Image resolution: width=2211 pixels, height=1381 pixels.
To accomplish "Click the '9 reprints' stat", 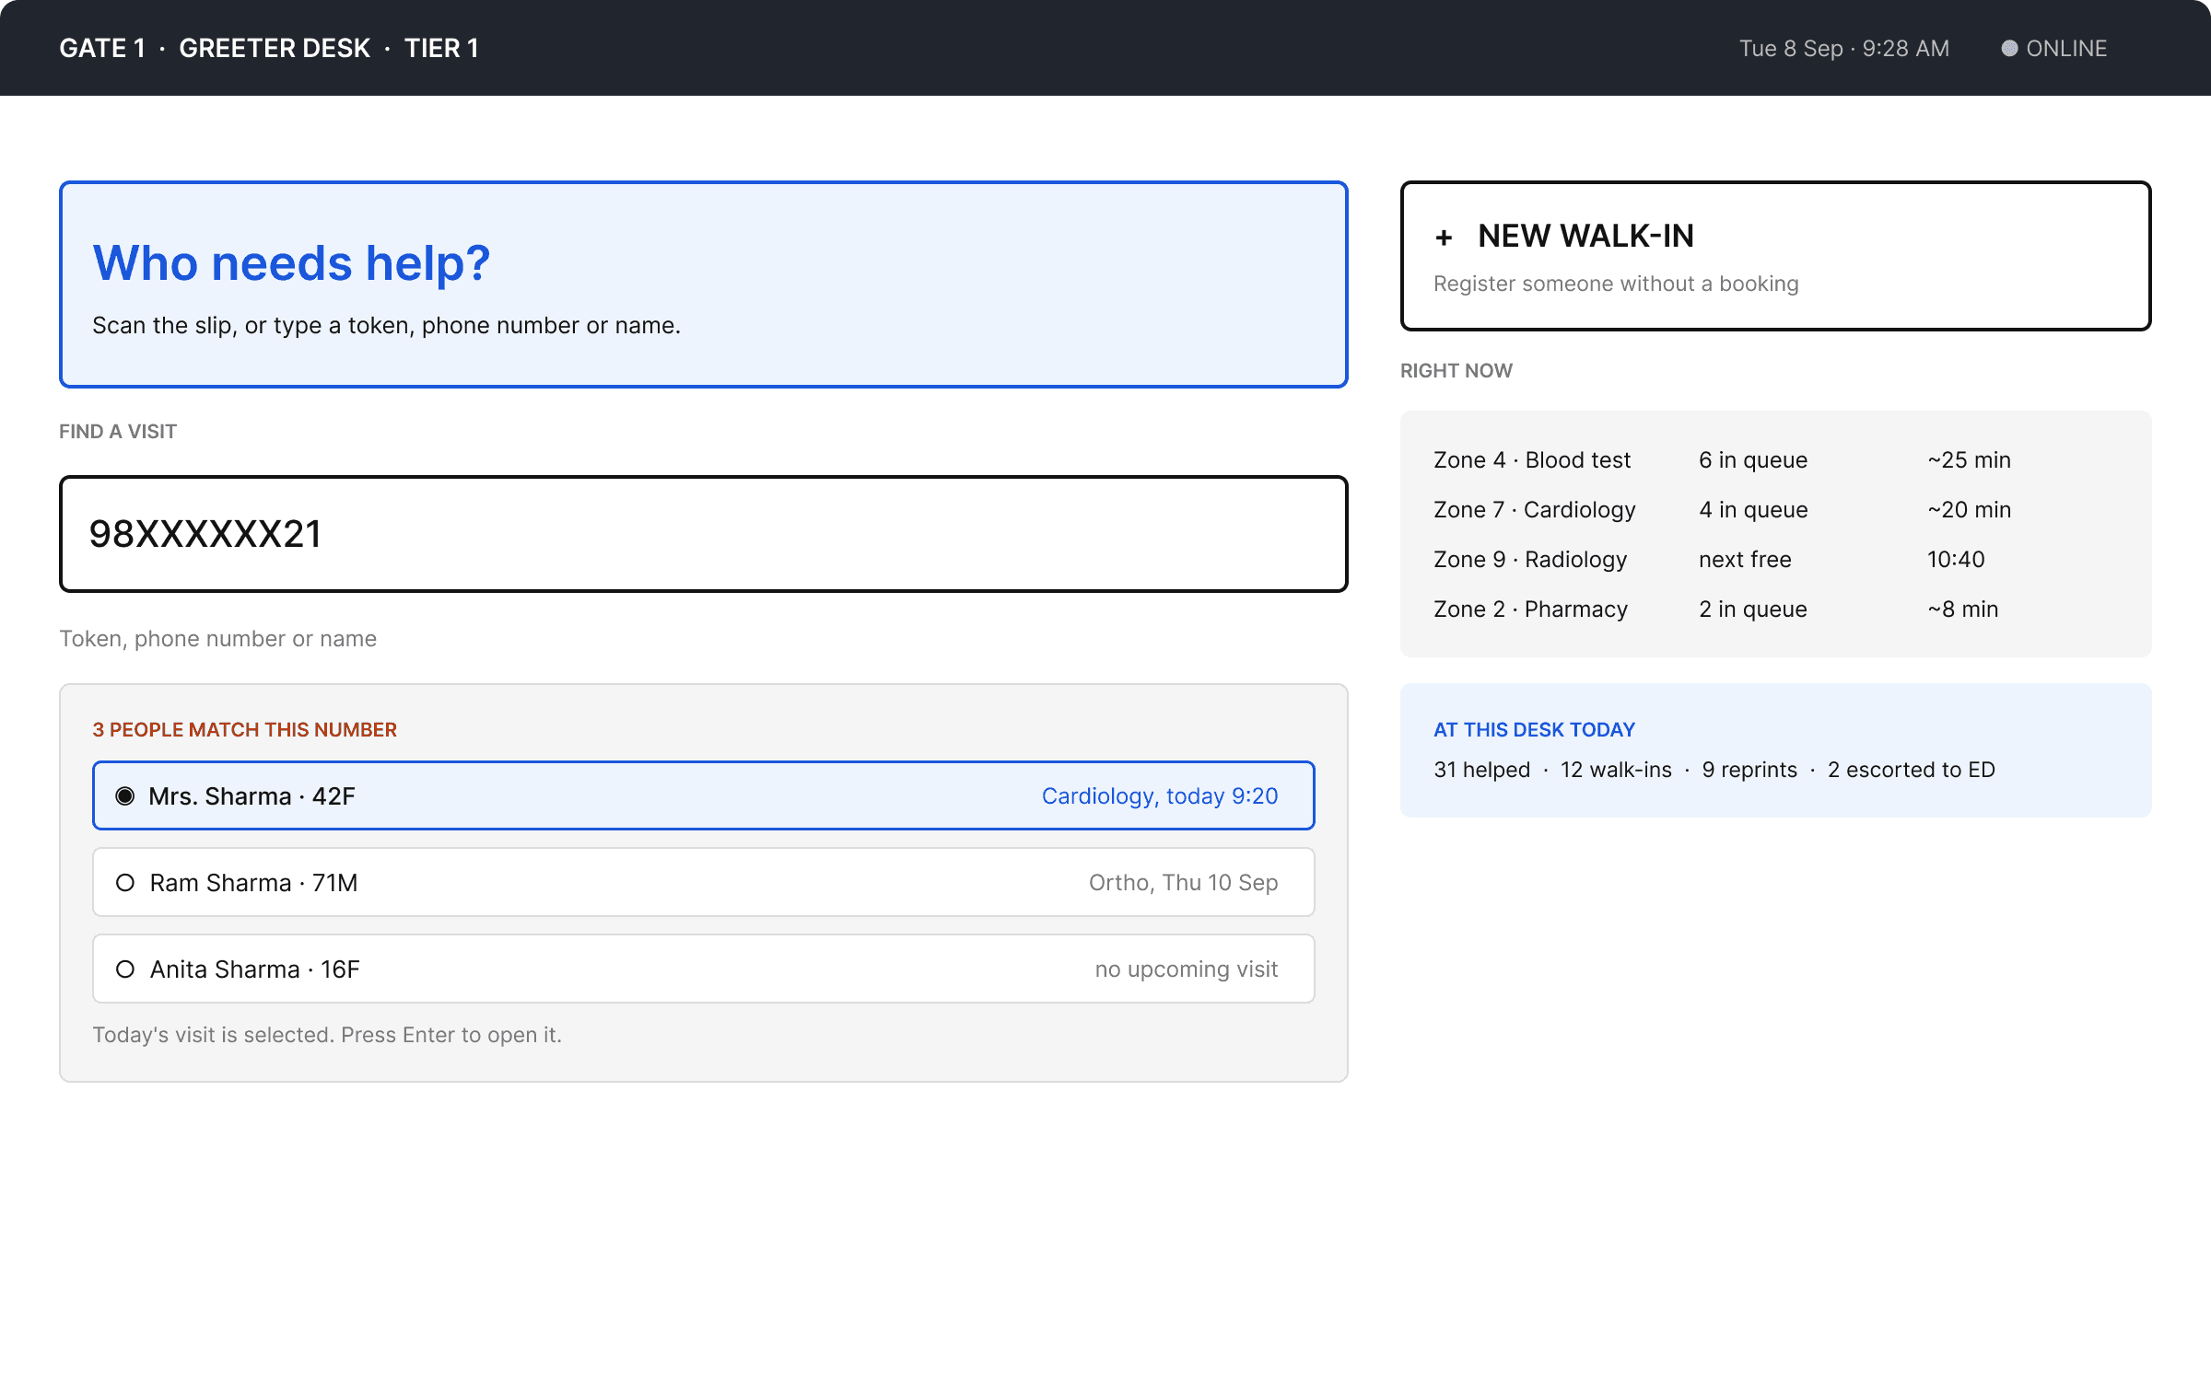I will (1749, 770).
